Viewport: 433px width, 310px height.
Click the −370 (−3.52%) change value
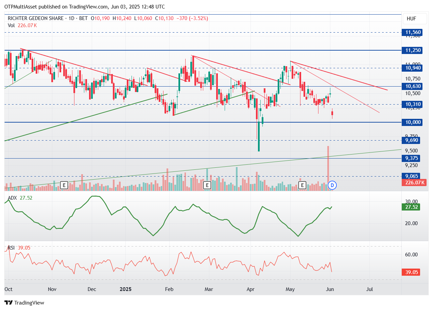point(193,18)
